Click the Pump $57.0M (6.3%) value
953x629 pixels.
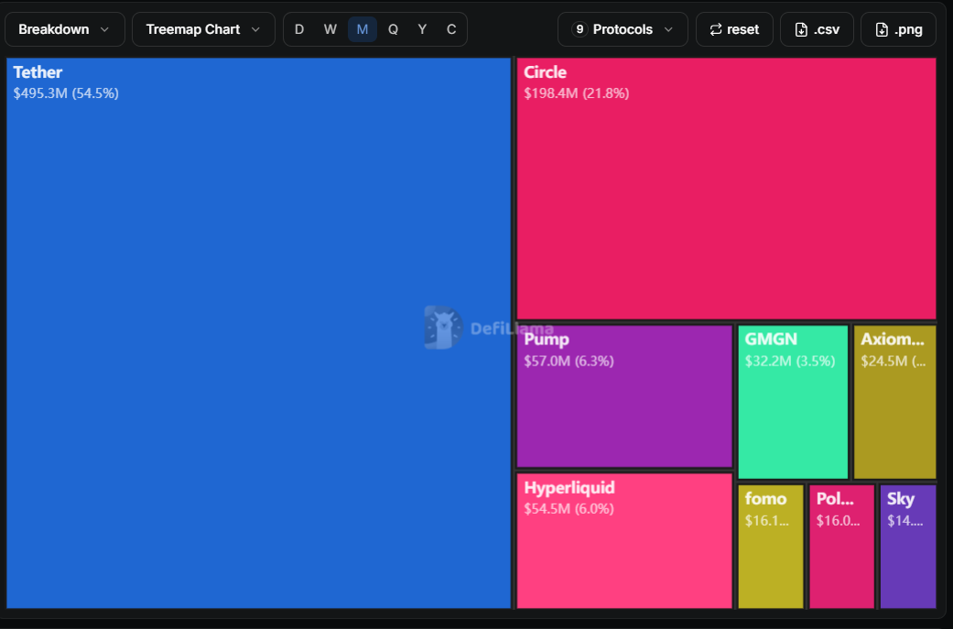(569, 361)
